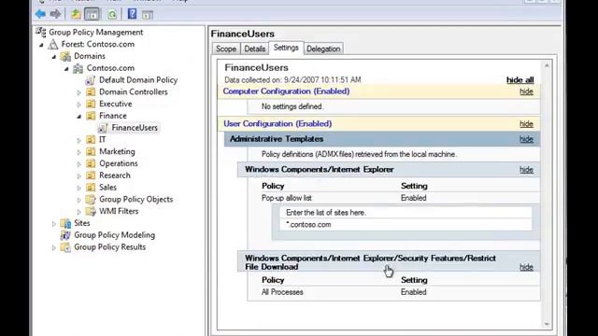Click the Back arrow toolbar icon
Viewport: 598px width, 336px height.
(40, 14)
